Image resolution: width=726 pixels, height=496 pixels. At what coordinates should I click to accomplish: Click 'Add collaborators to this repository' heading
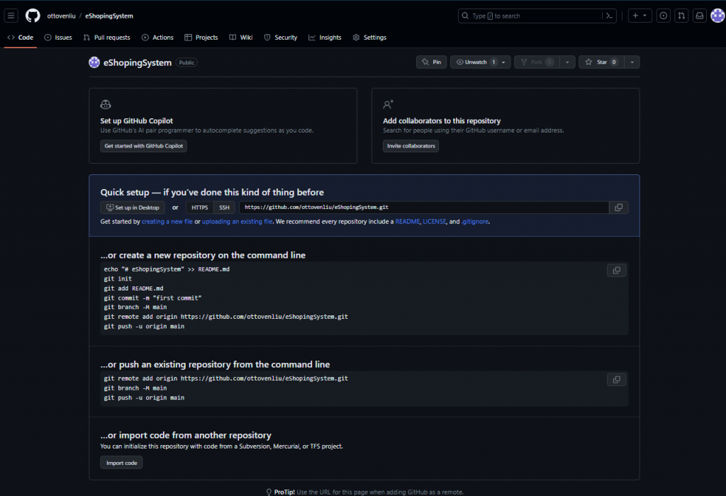pyautogui.click(x=442, y=120)
